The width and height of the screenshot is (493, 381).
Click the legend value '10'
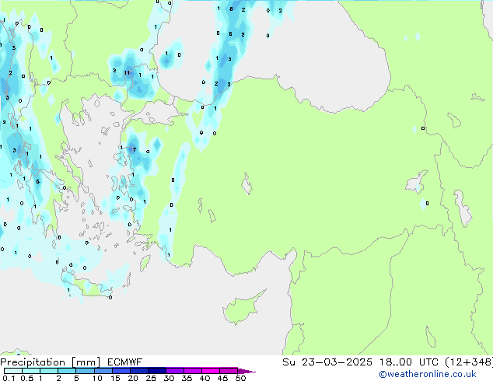coord(97,378)
